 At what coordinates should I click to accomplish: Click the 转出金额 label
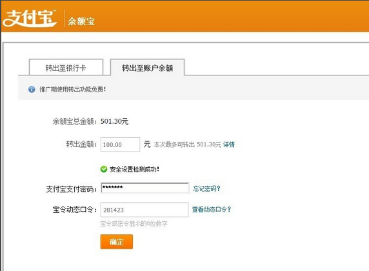[81, 144]
